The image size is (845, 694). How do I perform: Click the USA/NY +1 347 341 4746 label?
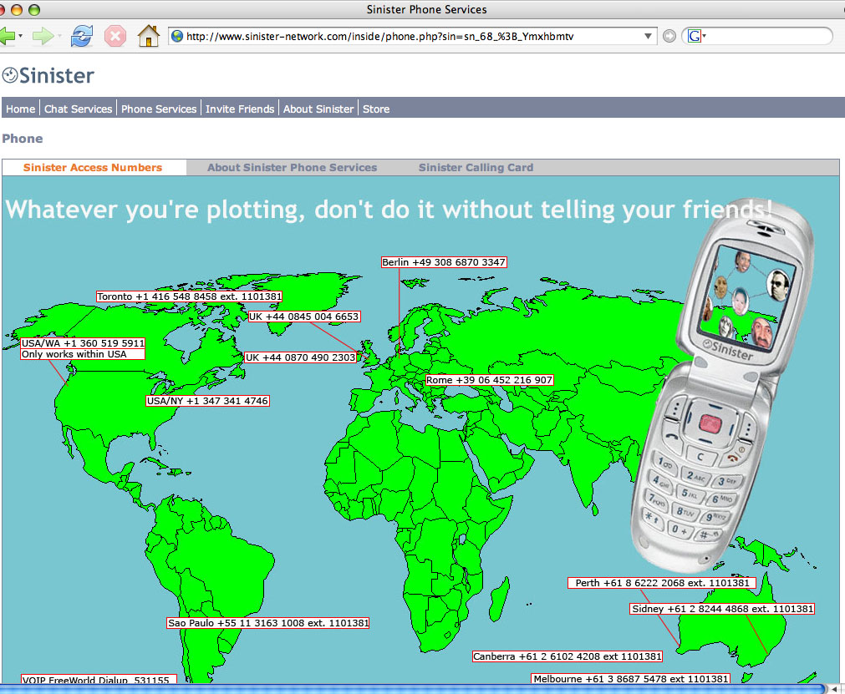207,401
